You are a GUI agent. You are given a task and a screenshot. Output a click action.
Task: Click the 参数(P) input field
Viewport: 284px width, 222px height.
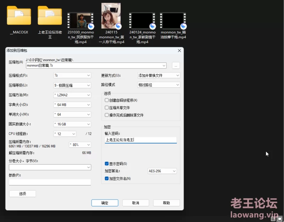point(50,182)
